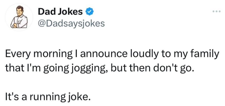Open the Dad Jokes display name

(60, 12)
